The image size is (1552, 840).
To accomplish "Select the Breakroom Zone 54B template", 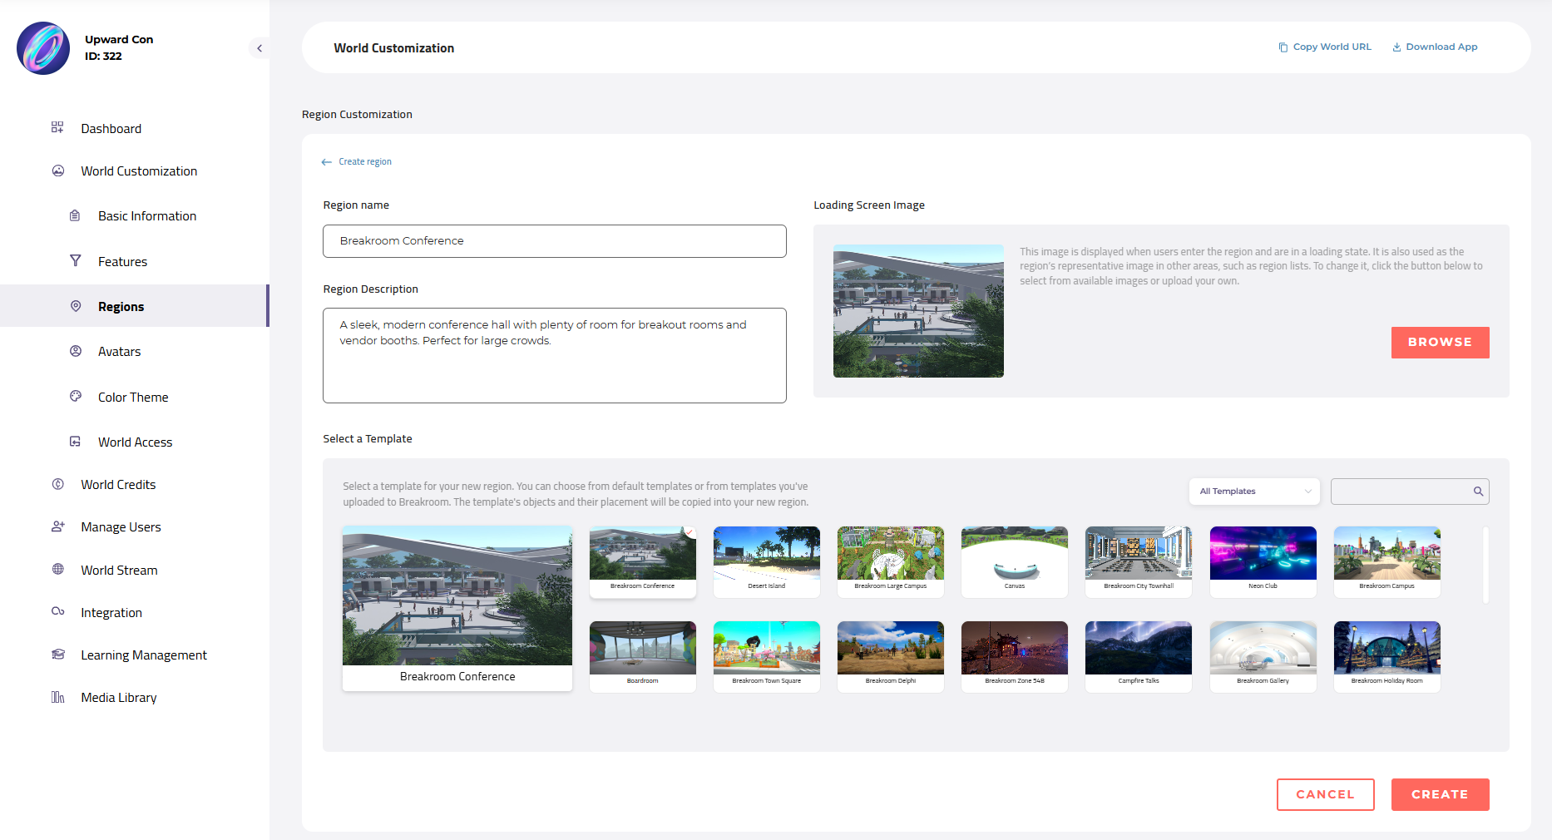I will (1015, 656).
